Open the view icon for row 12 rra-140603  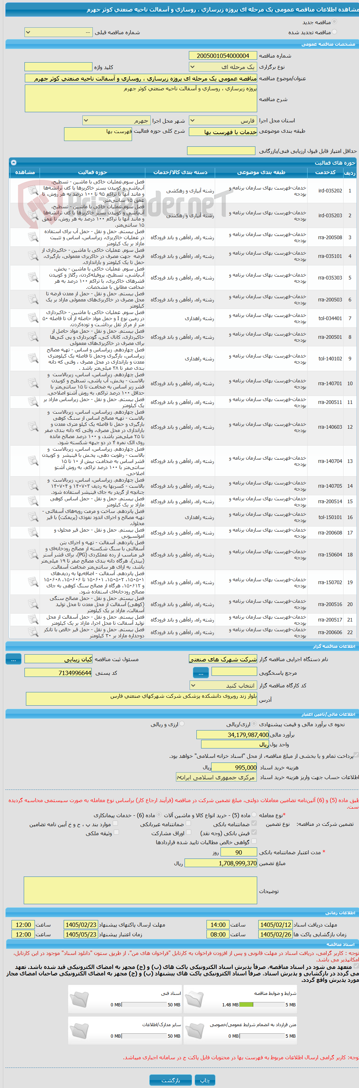[33, 427]
